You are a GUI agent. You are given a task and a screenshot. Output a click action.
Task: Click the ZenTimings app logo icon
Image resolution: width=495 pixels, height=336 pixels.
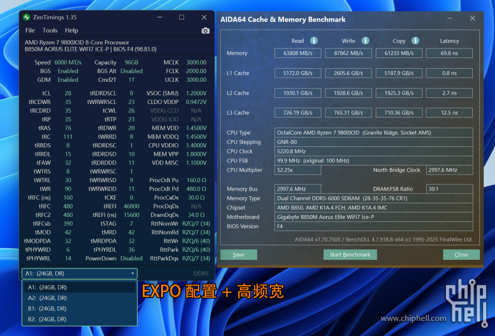(x=26, y=17)
